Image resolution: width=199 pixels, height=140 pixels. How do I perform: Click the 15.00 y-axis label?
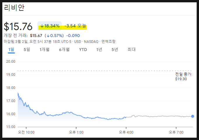click(x=11, y=127)
